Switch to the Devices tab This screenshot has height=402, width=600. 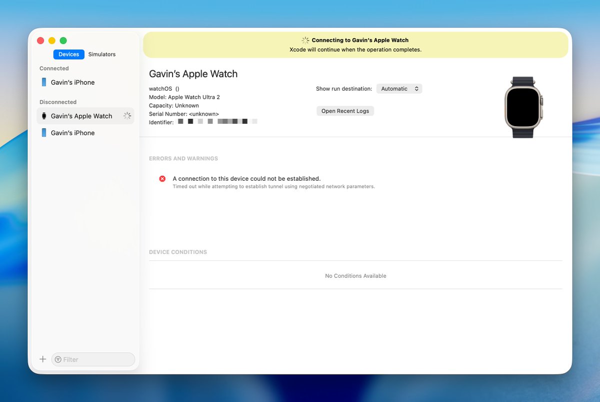69,54
